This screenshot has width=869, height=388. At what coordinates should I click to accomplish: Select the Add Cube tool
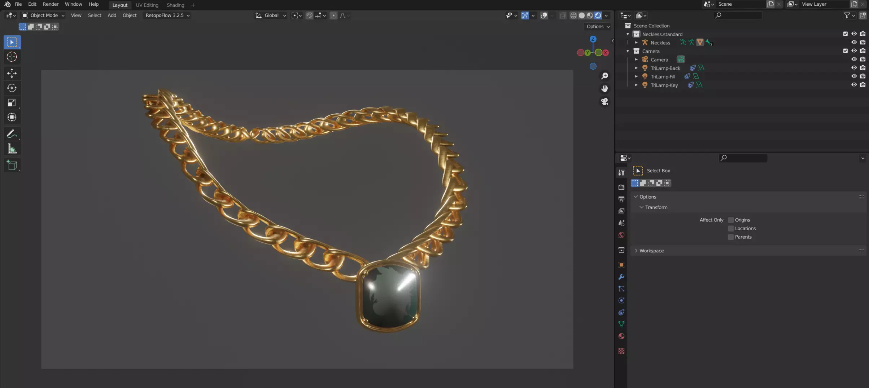12,165
